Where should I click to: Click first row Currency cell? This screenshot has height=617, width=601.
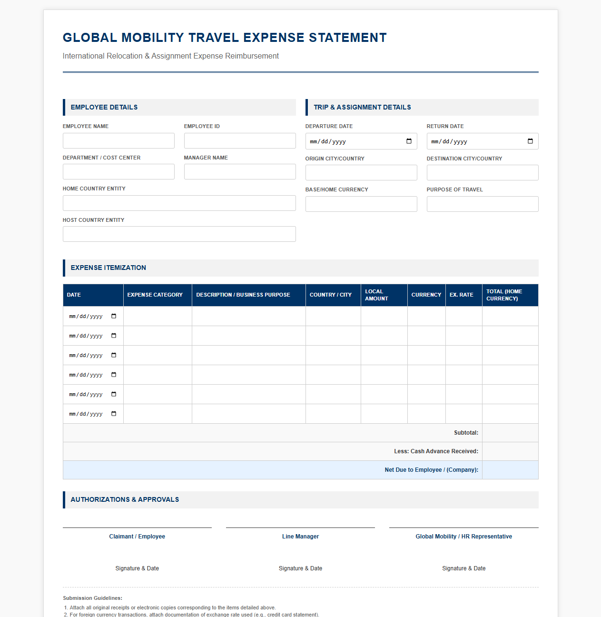point(426,316)
